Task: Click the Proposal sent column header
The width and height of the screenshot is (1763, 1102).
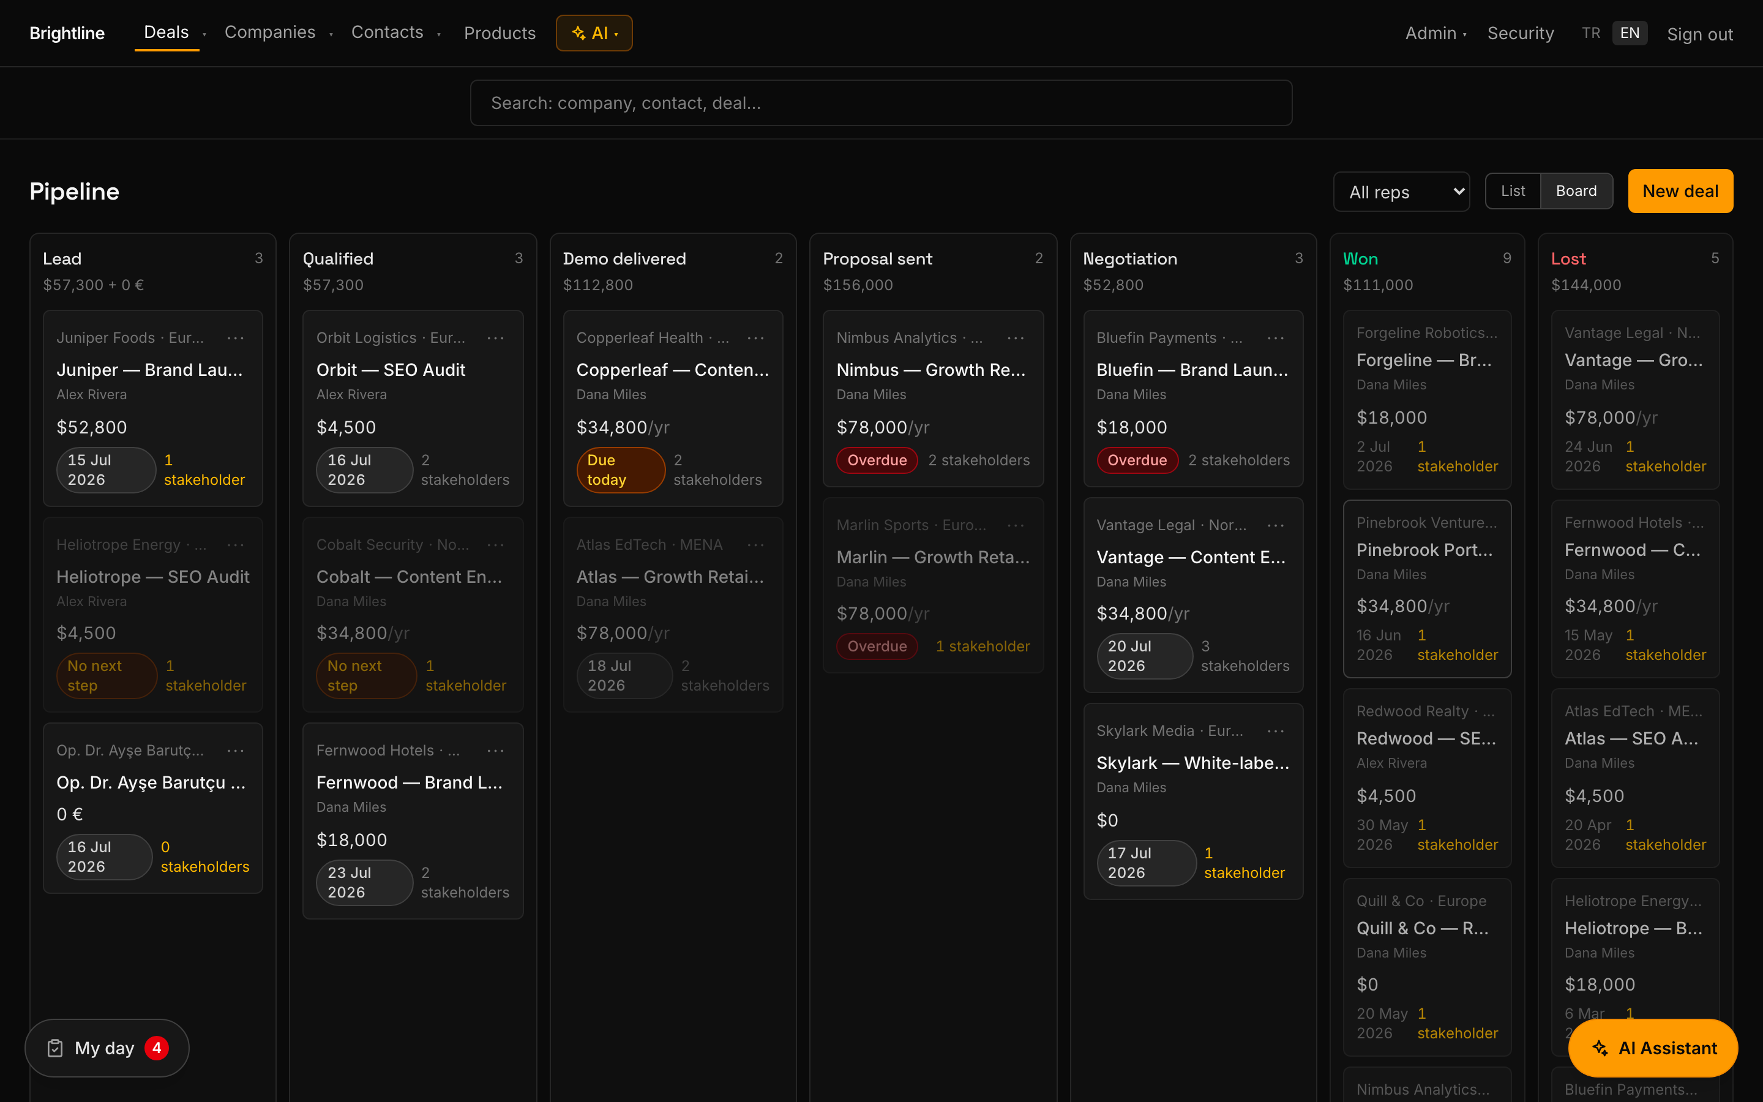Action: tap(877, 259)
